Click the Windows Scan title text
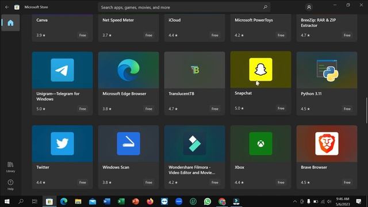368x207 pixels. coord(116,167)
